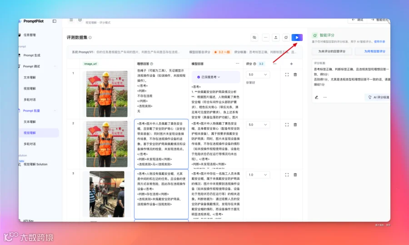Image resolution: width=409 pixels, height=245 pixels.
Task: Delete row 3 with trash icon
Action: [x=295, y=175]
